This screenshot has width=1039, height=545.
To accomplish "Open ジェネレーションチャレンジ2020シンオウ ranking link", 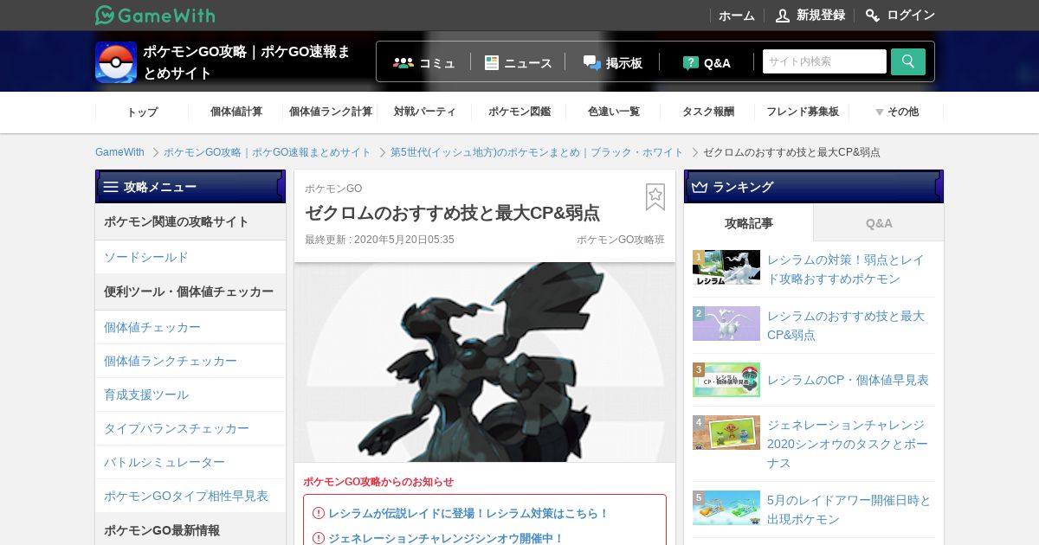I will [x=848, y=444].
